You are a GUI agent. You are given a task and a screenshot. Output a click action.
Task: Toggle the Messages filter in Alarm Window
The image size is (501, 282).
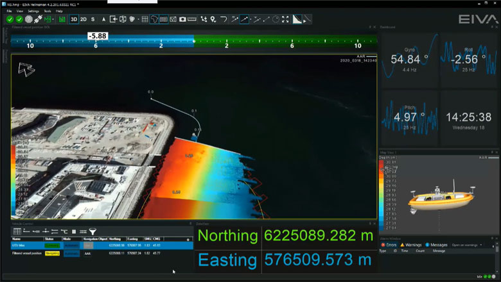[437, 245]
